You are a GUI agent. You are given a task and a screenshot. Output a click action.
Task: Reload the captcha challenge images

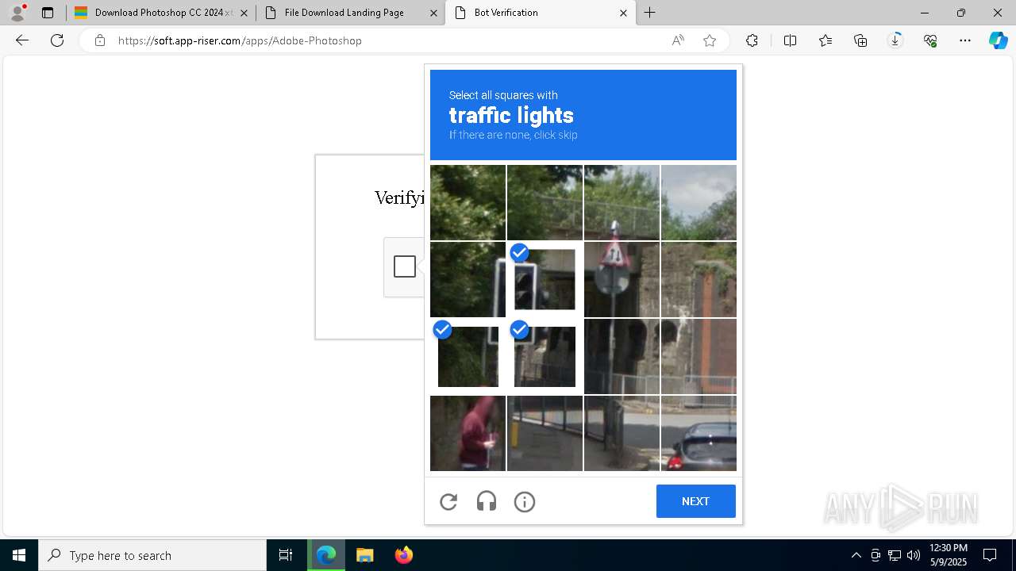(448, 501)
